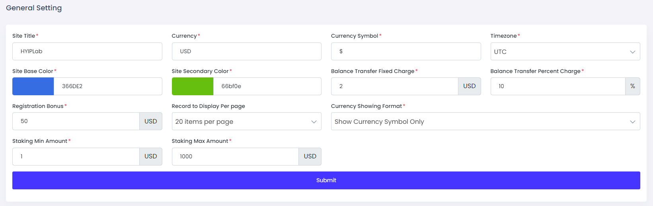653x206 pixels.
Task: Edit the Site Base Color hex field
Action: pyautogui.click(x=107, y=86)
